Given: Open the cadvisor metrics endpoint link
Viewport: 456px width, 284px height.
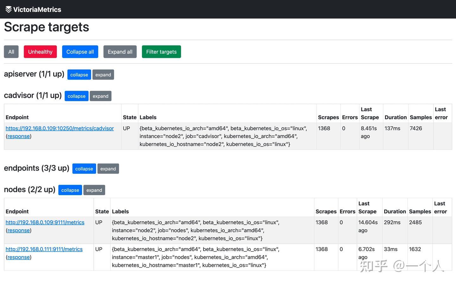Looking at the screenshot, I should (x=60, y=128).
